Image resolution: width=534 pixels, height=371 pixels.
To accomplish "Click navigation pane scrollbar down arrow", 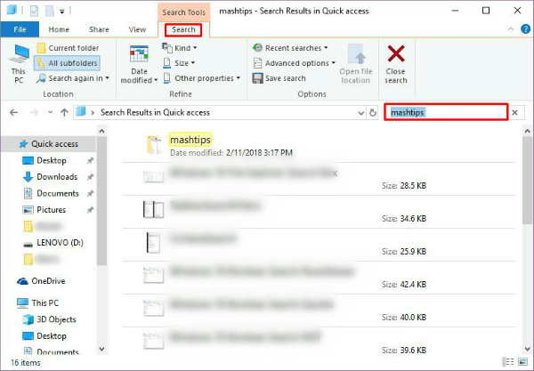I will point(101,349).
